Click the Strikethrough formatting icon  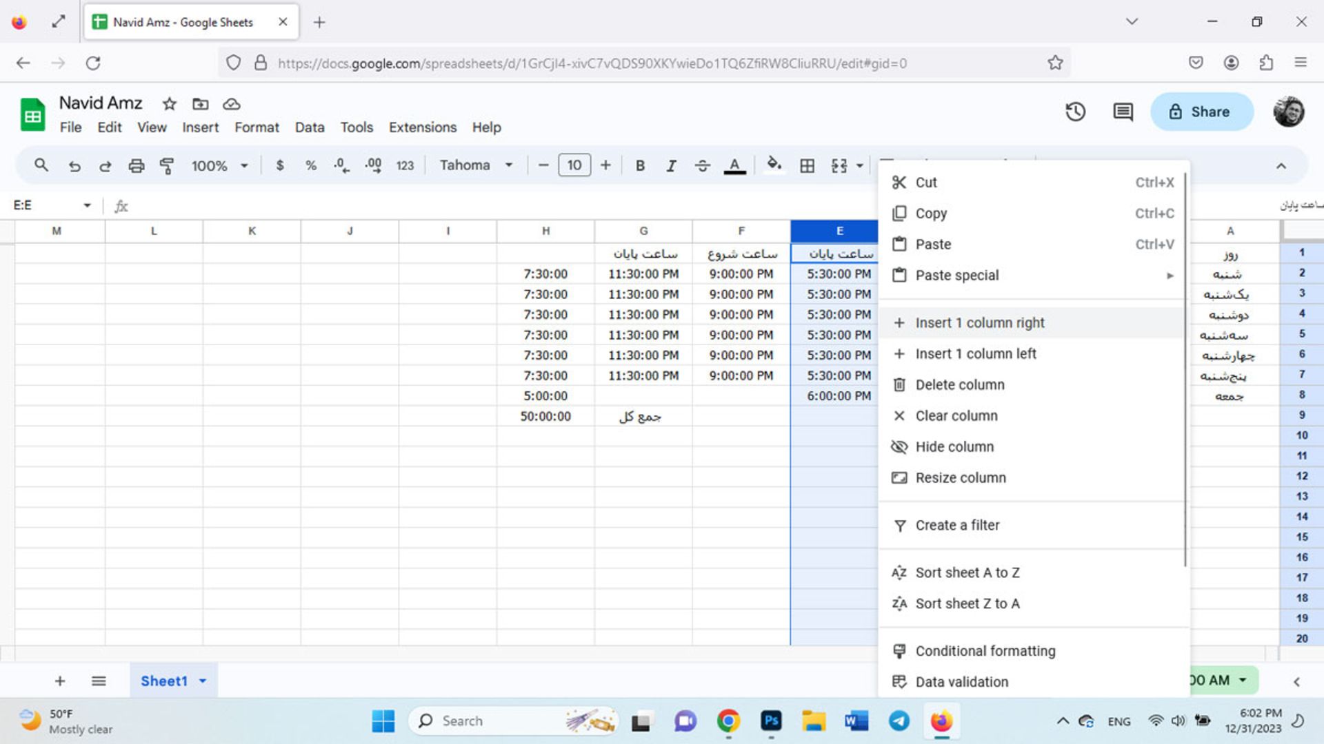(702, 165)
